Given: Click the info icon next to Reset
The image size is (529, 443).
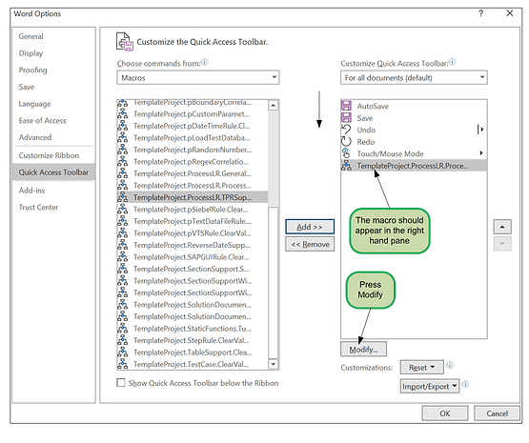Looking at the screenshot, I should click(450, 366).
